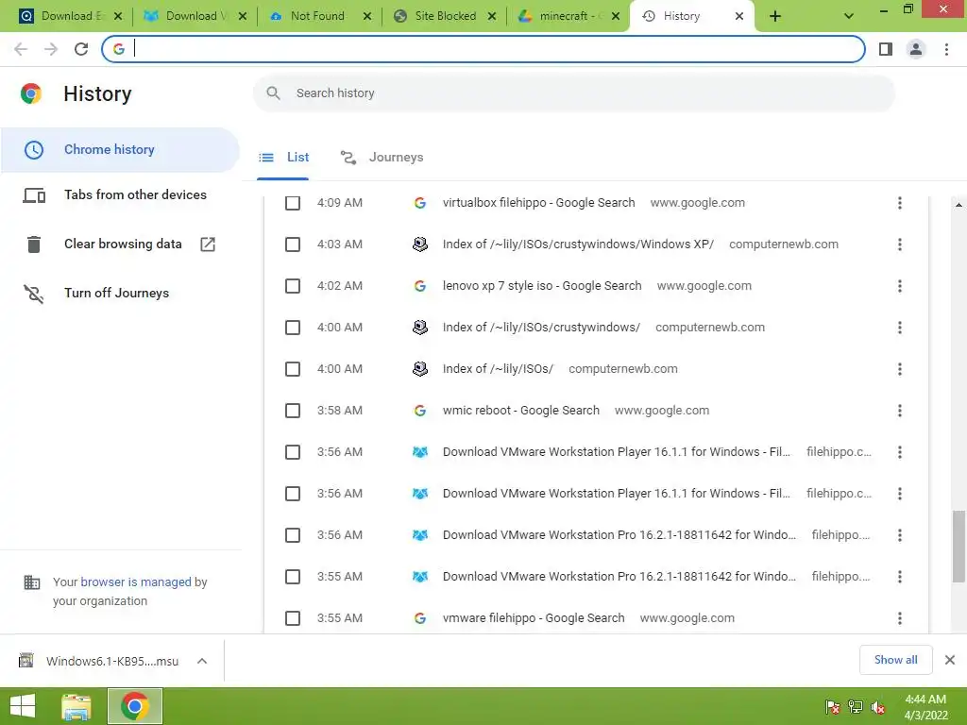Open the Windows Start button
The height and width of the screenshot is (725, 967).
[x=23, y=706]
